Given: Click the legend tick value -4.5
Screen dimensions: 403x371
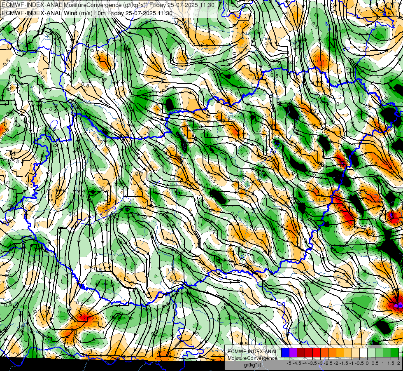Looking at the screenshot, I should click(297, 363).
